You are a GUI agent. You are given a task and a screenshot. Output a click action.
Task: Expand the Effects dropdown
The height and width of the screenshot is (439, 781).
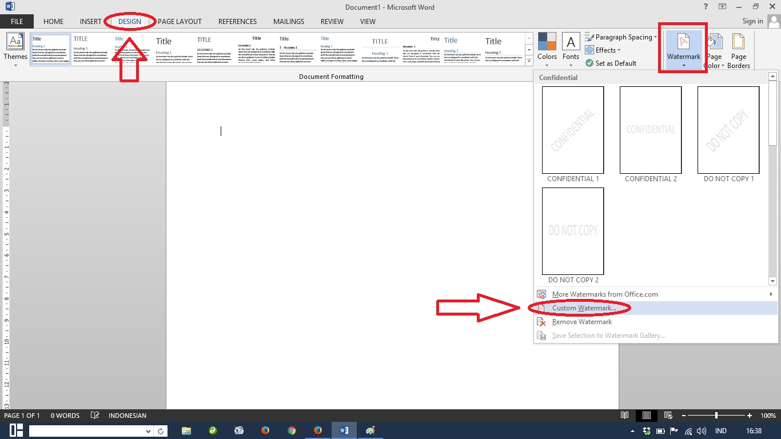coord(603,50)
